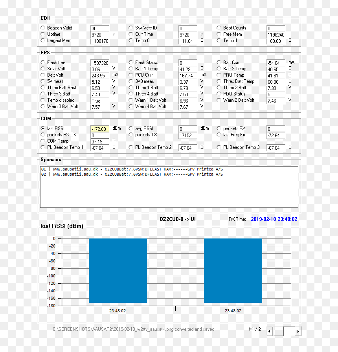Image resolution: width=338 pixels, height=352 pixels.
Task: Select the Flash Status radio button
Action: click(131, 62)
